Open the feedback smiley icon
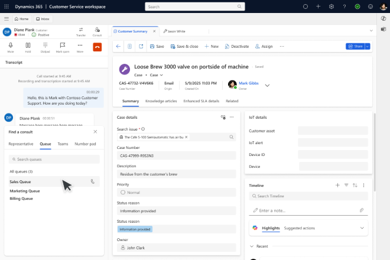 [x=370, y=6]
